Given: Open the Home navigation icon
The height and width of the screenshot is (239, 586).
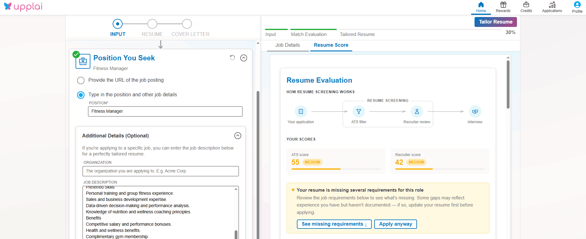Looking at the screenshot, I should pos(481,5).
